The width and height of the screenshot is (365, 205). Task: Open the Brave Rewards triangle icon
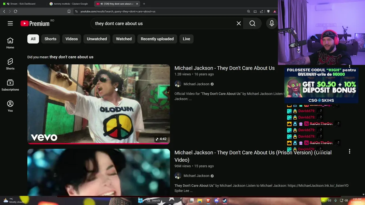(275, 11)
